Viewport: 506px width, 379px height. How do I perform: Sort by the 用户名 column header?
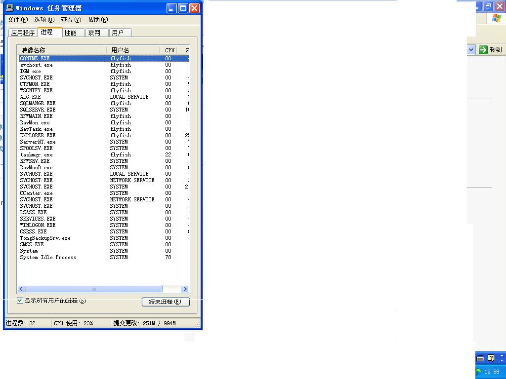(x=133, y=50)
